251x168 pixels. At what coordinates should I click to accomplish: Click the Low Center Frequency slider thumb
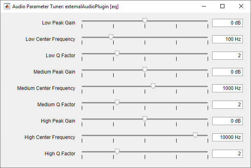[x=111, y=37]
